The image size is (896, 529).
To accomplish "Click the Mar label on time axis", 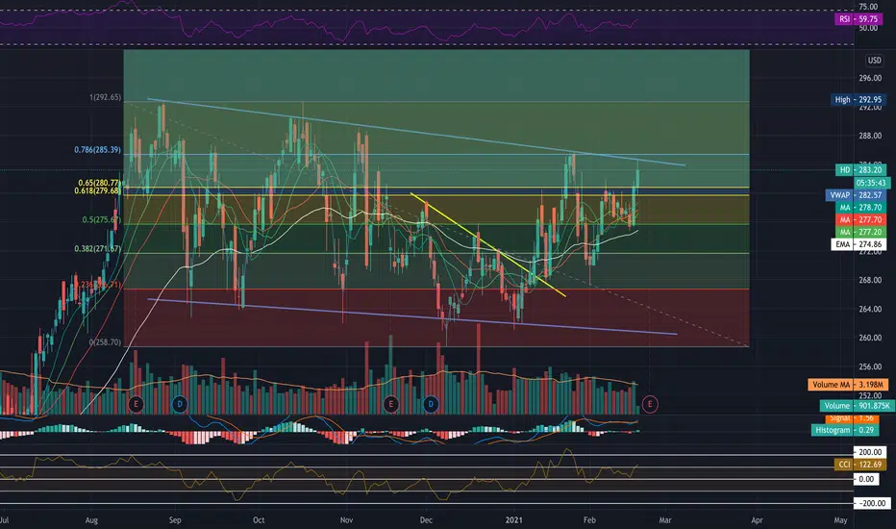I will coord(664,519).
